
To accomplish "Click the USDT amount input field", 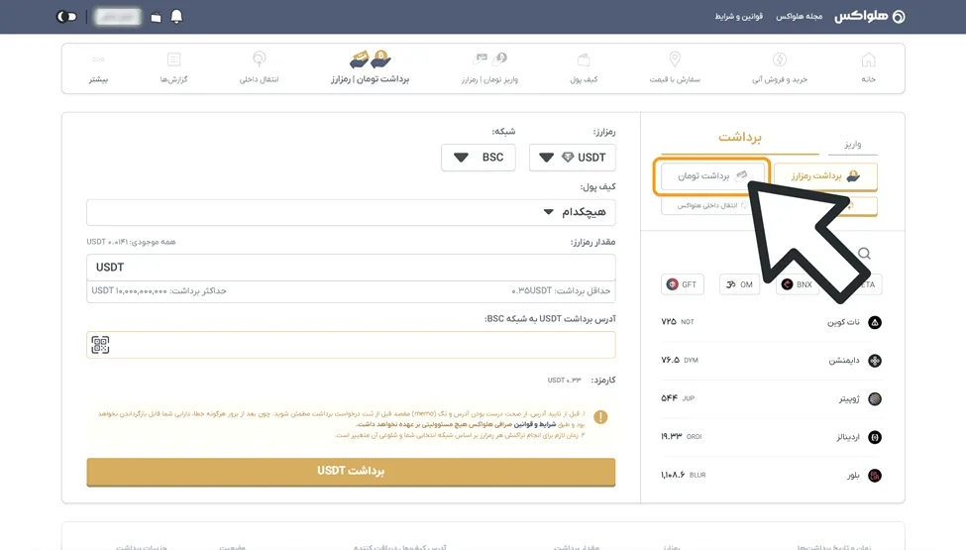I will pos(351,268).
